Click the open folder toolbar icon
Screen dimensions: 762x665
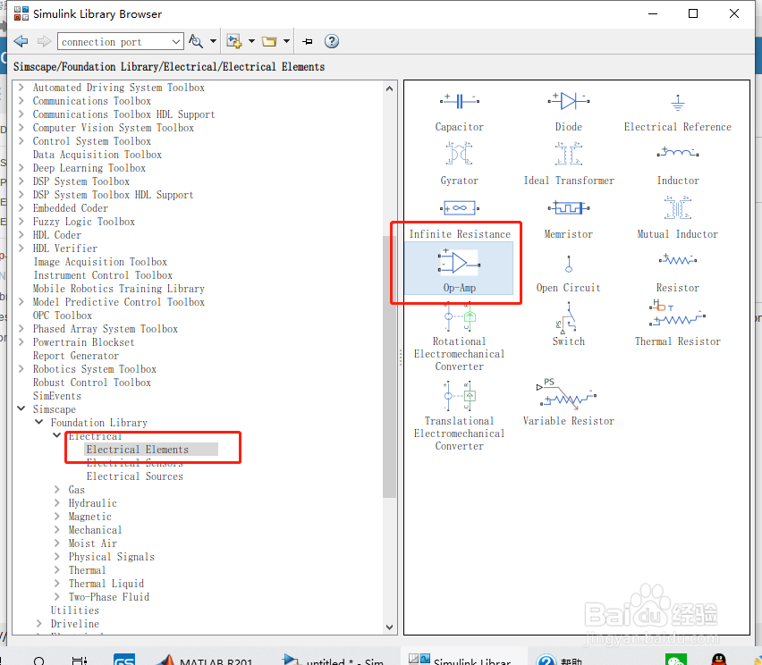(269, 41)
